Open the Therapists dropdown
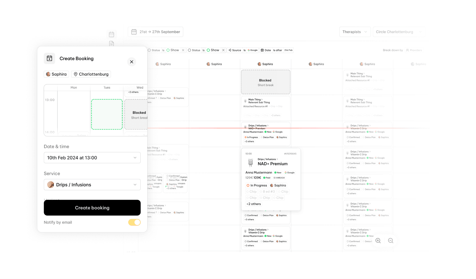This screenshot has width=476, height=279. [x=355, y=32]
